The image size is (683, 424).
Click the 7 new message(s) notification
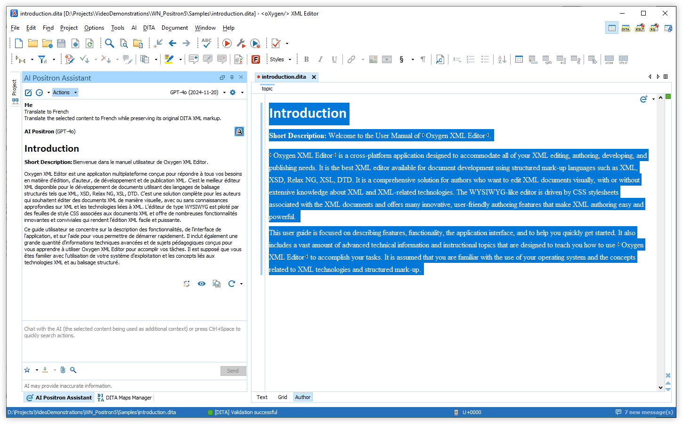click(x=644, y=412)
